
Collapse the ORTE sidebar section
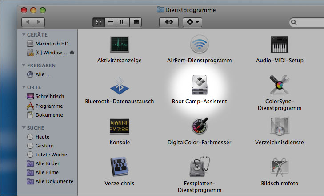pyautogui.click(x=24, y=87)
